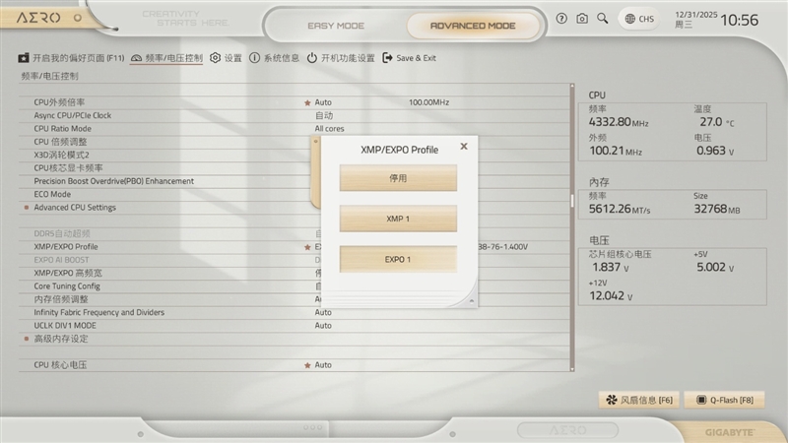Screen dimensions: 788x443
Task: Open UCLK DIV1 MODE Auto value
Action: pyautogui.click(x=323, y=326)
